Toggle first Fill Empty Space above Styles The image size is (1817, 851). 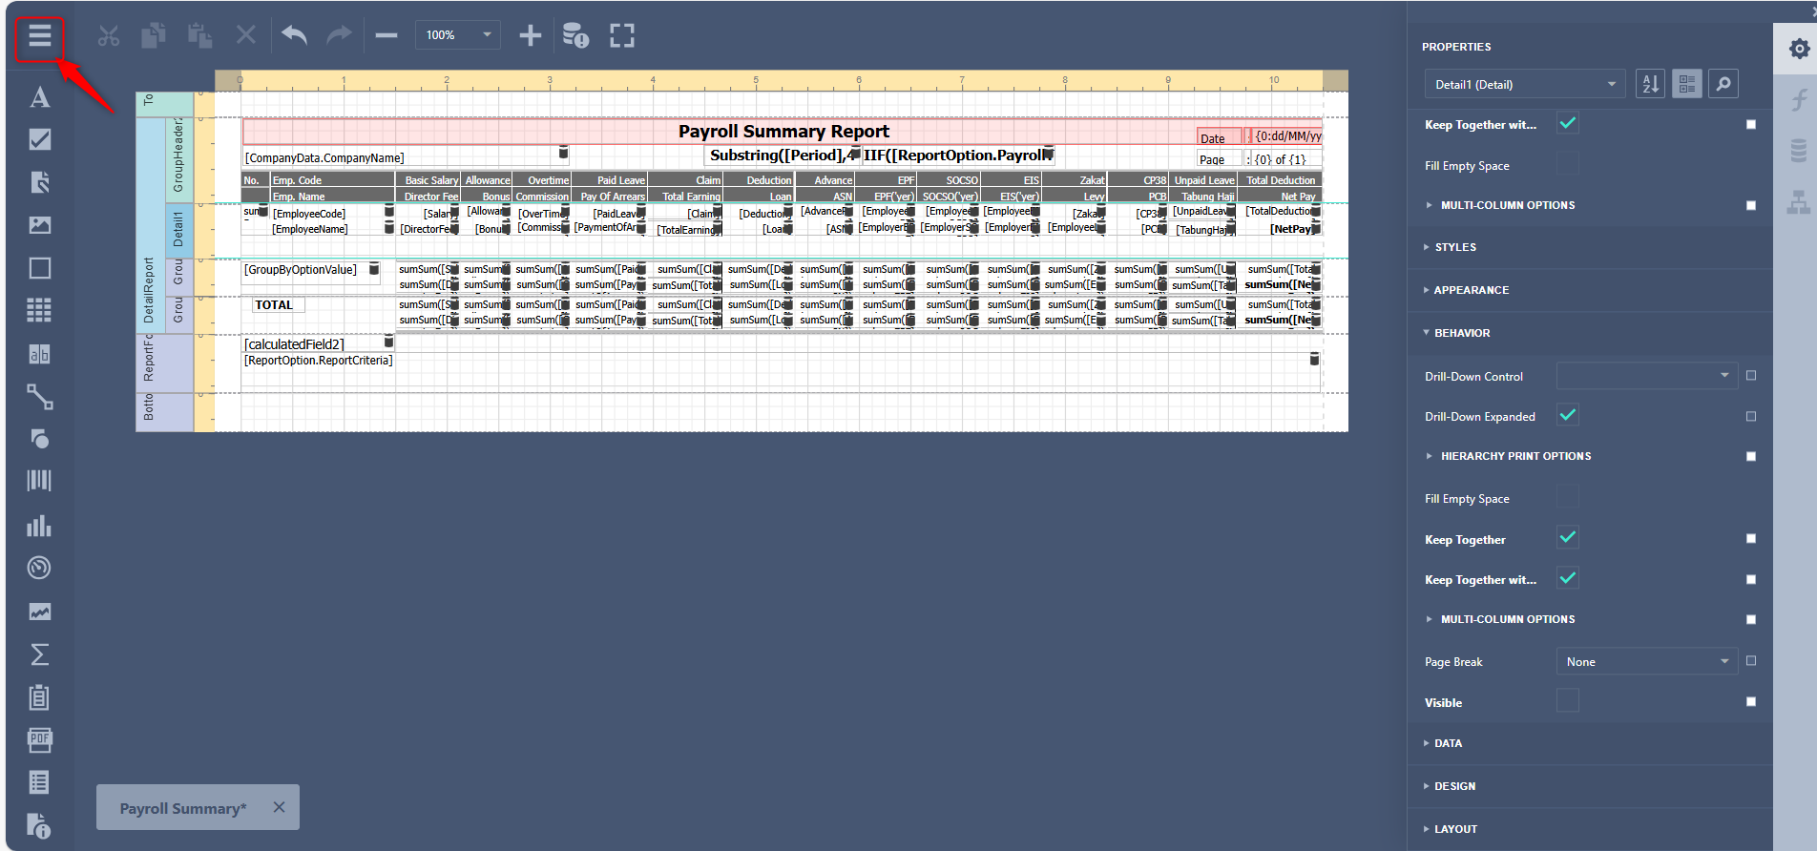point(1567,164)
